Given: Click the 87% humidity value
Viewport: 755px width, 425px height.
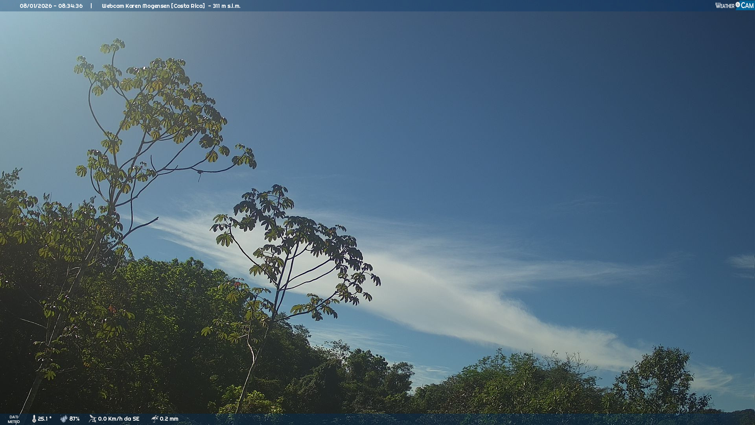Looking at the screenshot, I should pyautogui.click(x=74, y=419).
